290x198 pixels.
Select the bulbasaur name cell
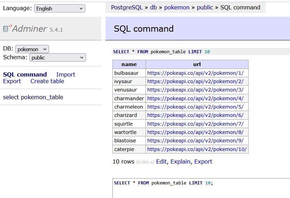tap(129, 73)
